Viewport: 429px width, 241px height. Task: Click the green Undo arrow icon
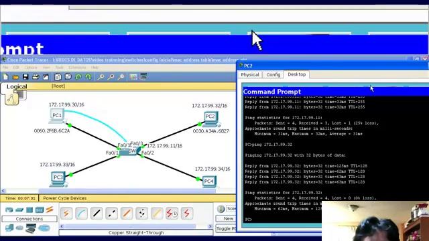pyautogui.click(x=78, y=77)
